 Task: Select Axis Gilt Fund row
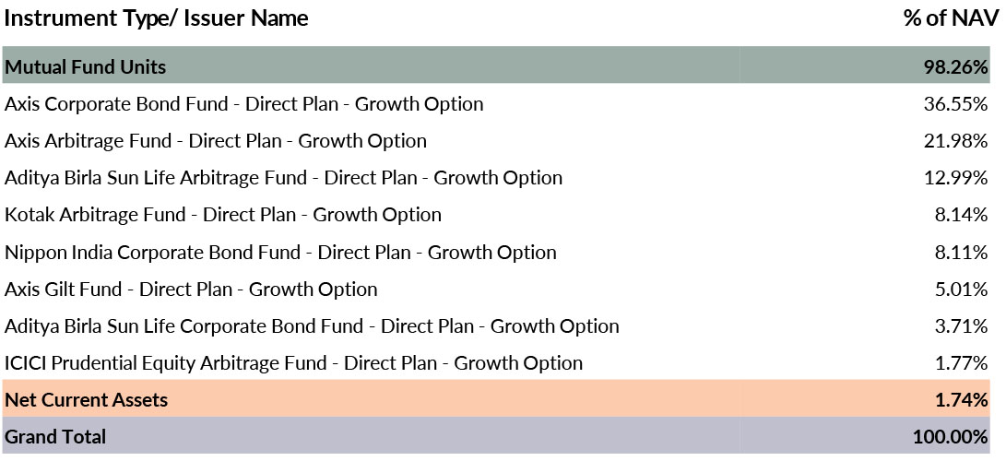(x=191, y=290)
